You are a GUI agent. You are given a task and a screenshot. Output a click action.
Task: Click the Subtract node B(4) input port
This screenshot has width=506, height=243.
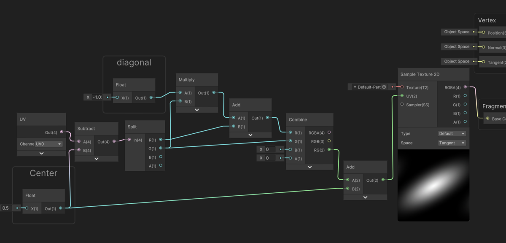click(79, 150)
